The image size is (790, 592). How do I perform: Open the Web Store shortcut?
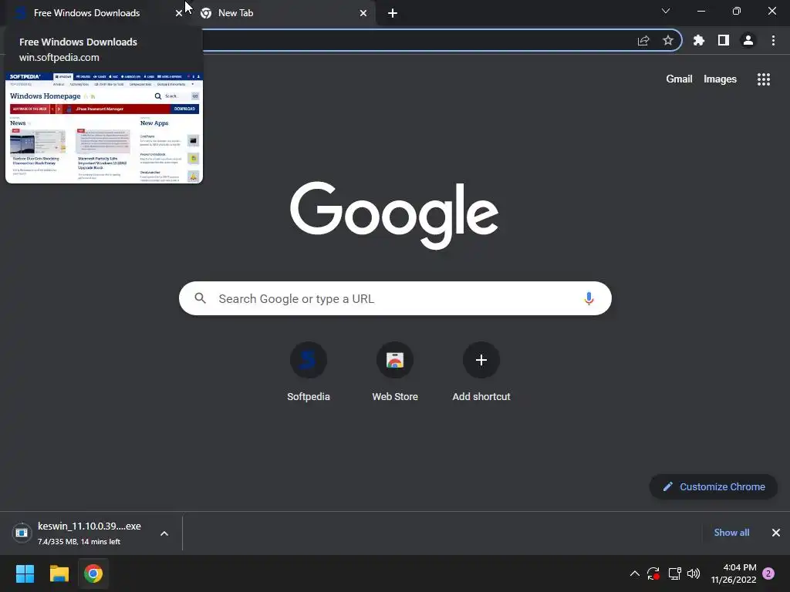395,372
